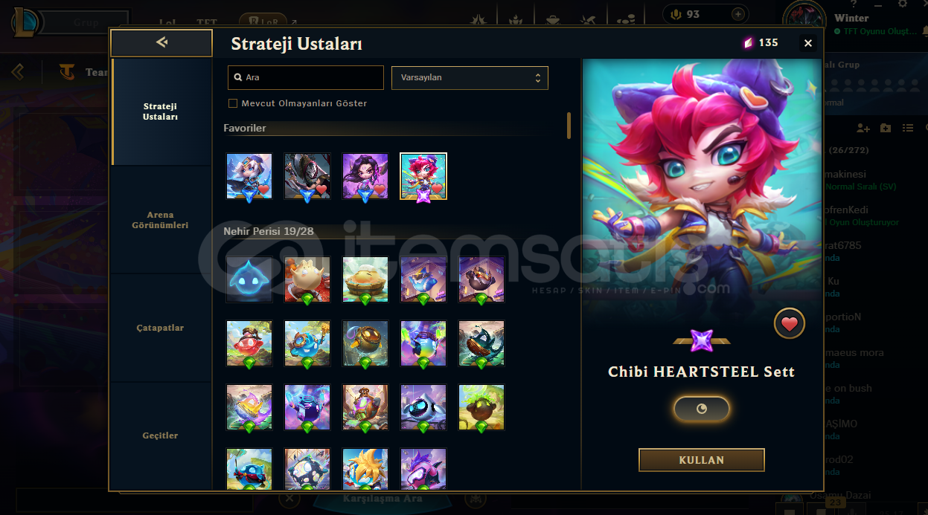Open the add friend icon
928x515 pixels.
tap(863, 128)
